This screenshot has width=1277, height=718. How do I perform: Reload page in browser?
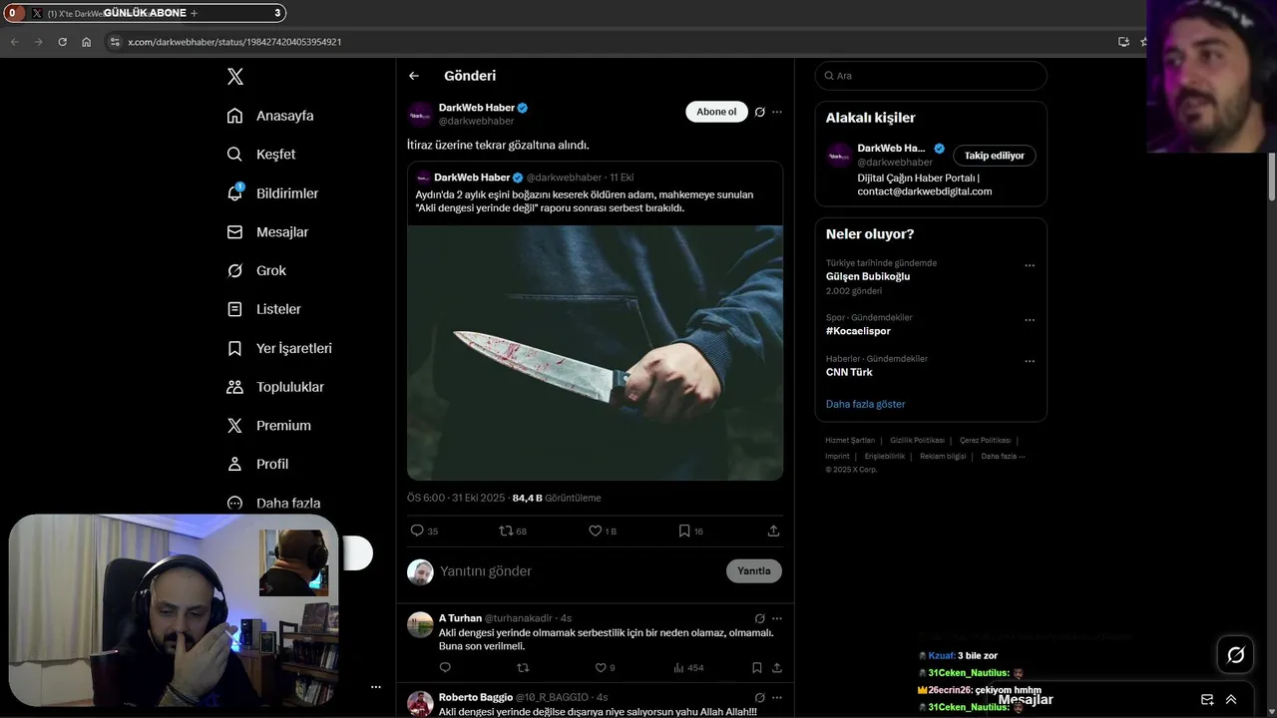(x=62, y=42)
